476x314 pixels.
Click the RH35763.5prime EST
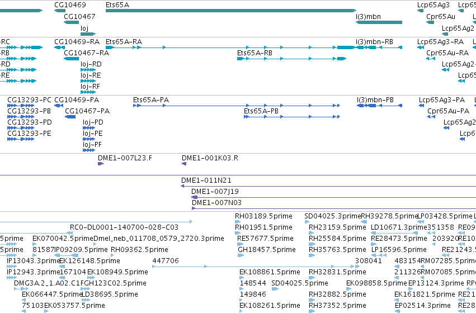click(x=312, y=255)
